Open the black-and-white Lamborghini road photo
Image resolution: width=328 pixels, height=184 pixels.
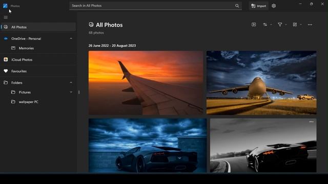pyautogui.click(x=263, y=145)
